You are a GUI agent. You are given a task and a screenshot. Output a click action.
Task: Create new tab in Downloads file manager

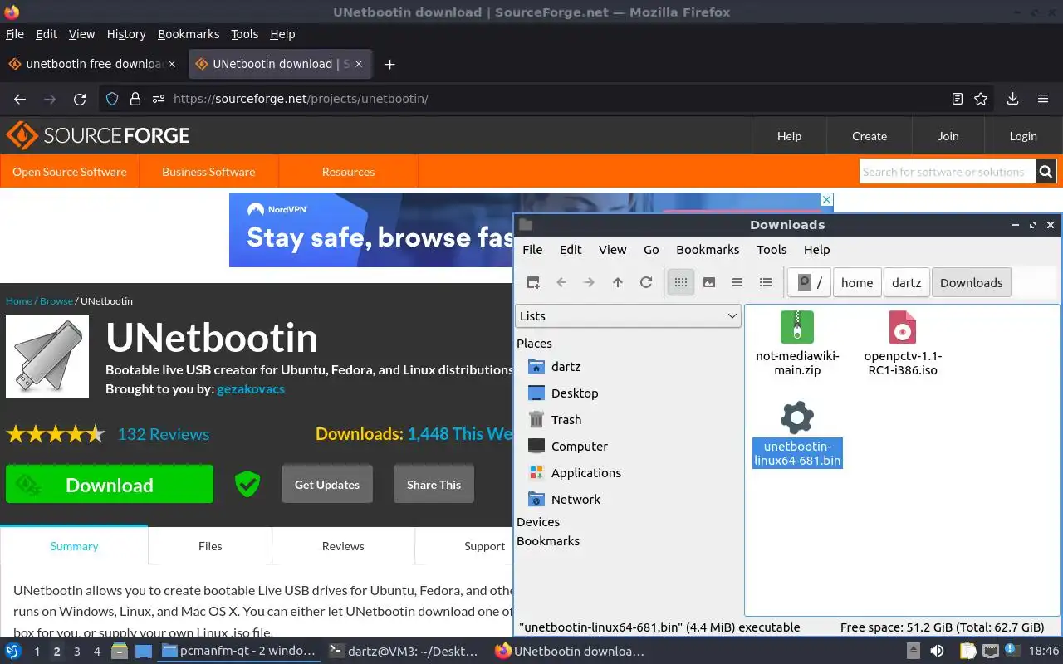(x=533, y=282)
